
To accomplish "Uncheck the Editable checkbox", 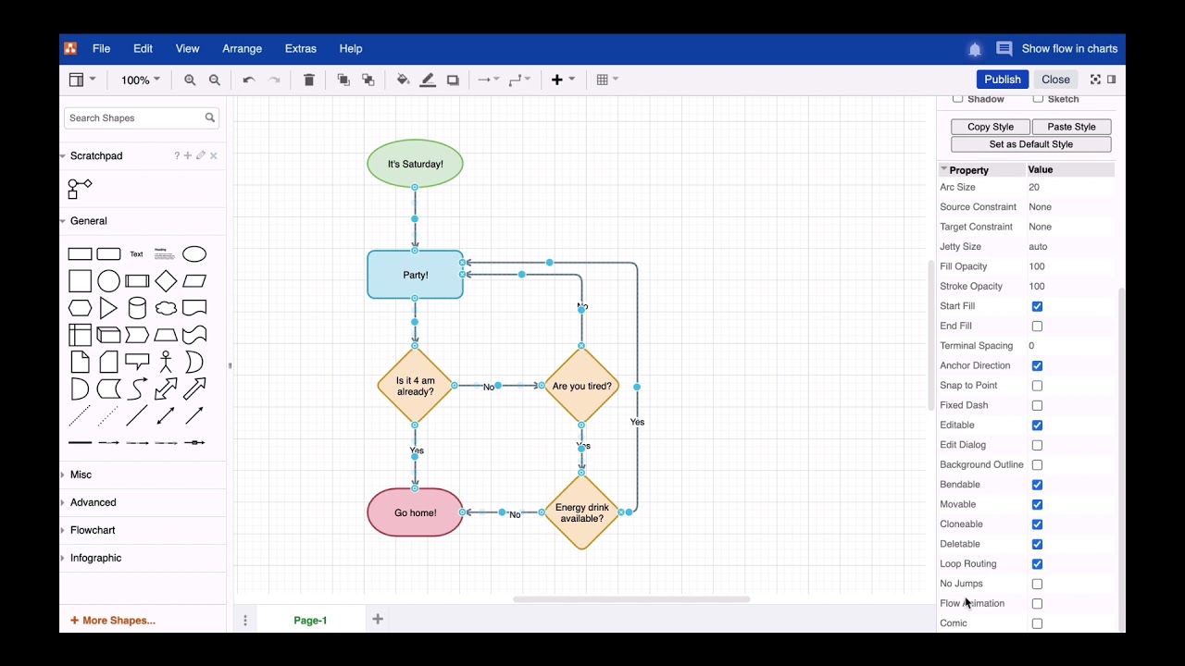I will tap(1037, 425).
